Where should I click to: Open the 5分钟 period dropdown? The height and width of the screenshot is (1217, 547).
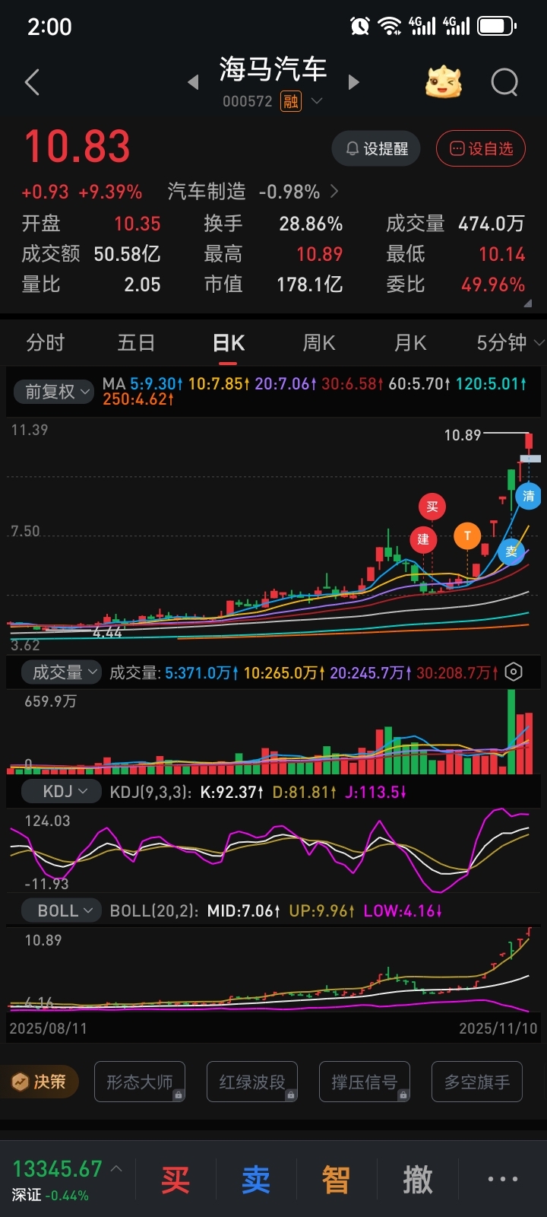click(x=511, y=343)
